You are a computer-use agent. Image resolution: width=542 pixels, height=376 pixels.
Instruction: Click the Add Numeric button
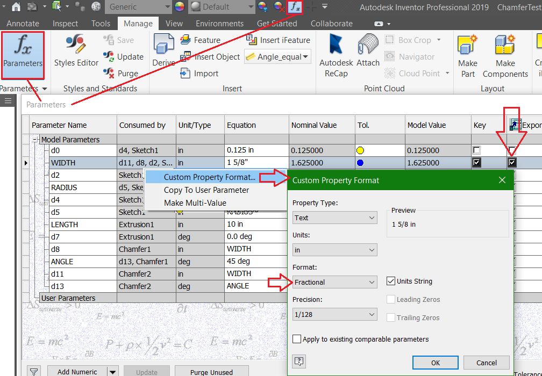coord(77,372)
